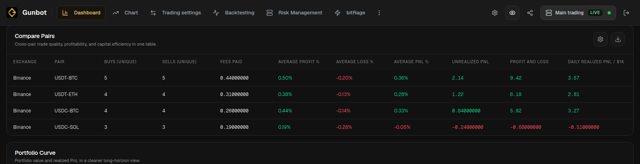Sort by AVERAGE PNL % header
The width and height of the screenshot is (640, 164).
[411, 62]
